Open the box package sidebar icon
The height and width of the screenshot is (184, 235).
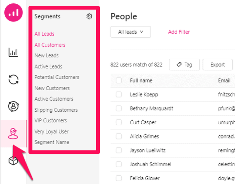coord(13,161)
